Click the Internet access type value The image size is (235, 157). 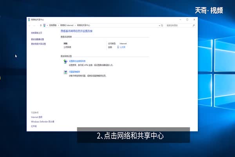(123, 44)
